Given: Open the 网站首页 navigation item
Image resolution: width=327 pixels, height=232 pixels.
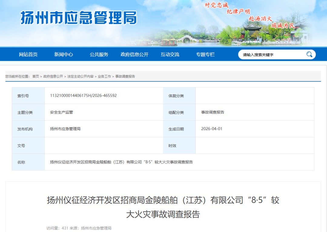Looking at the screenshot, I should (28, 54).
